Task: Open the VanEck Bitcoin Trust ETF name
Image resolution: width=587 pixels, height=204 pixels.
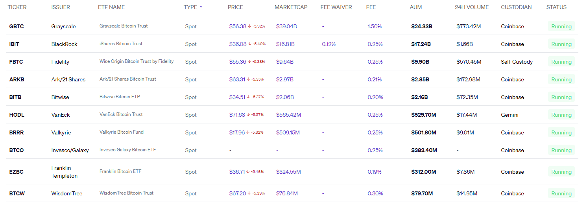Action: (x=121, y=114)
